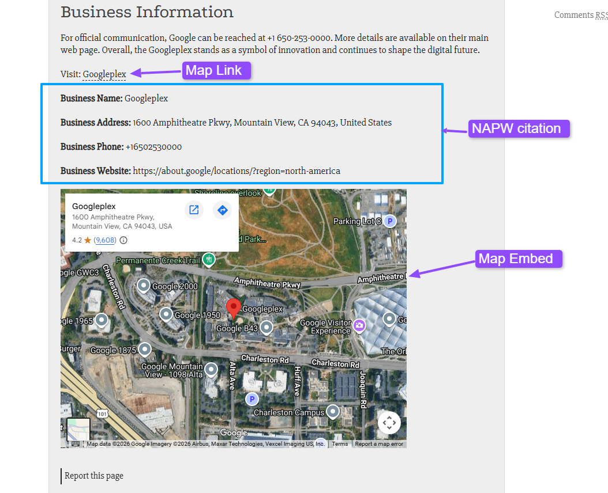Switch map layer via thumbnail
The image size is (608, 493).
coord(78,429)
